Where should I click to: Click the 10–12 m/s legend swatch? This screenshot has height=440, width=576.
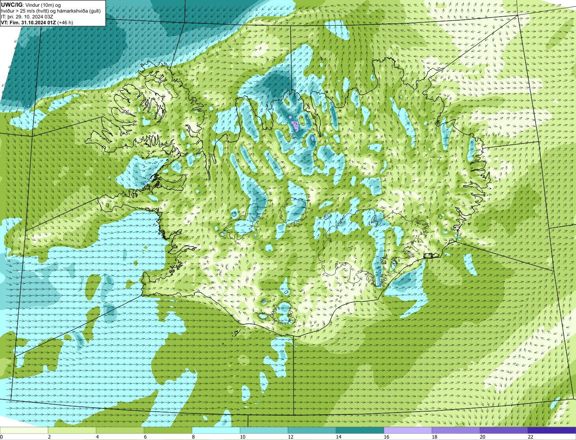[264, 430]
